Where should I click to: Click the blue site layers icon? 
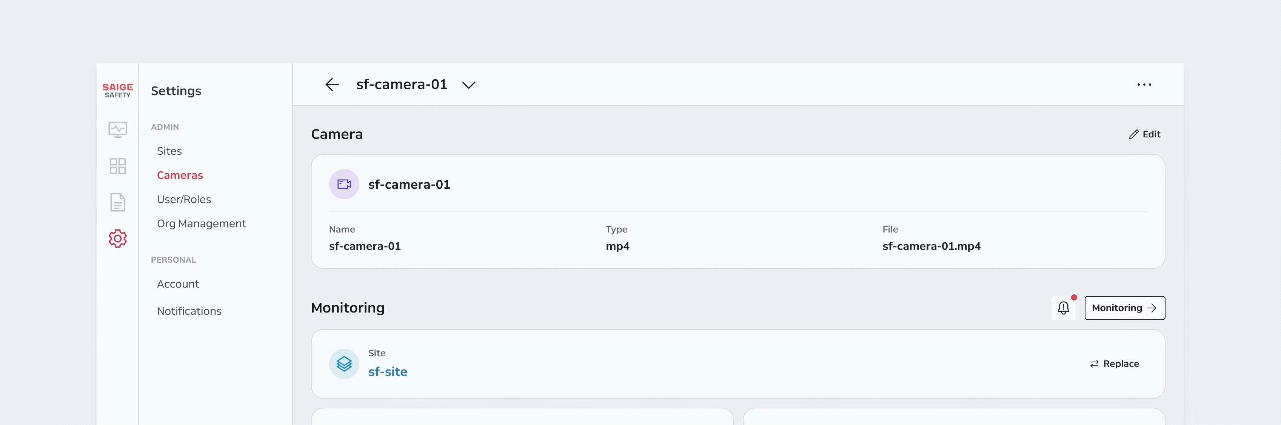(344, 364)
